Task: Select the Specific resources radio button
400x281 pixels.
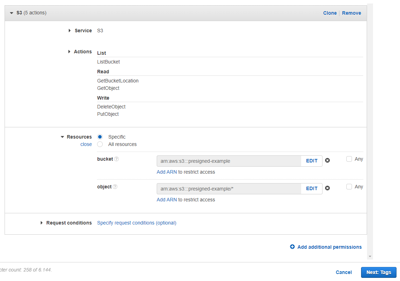Action: tap(100, 137)
